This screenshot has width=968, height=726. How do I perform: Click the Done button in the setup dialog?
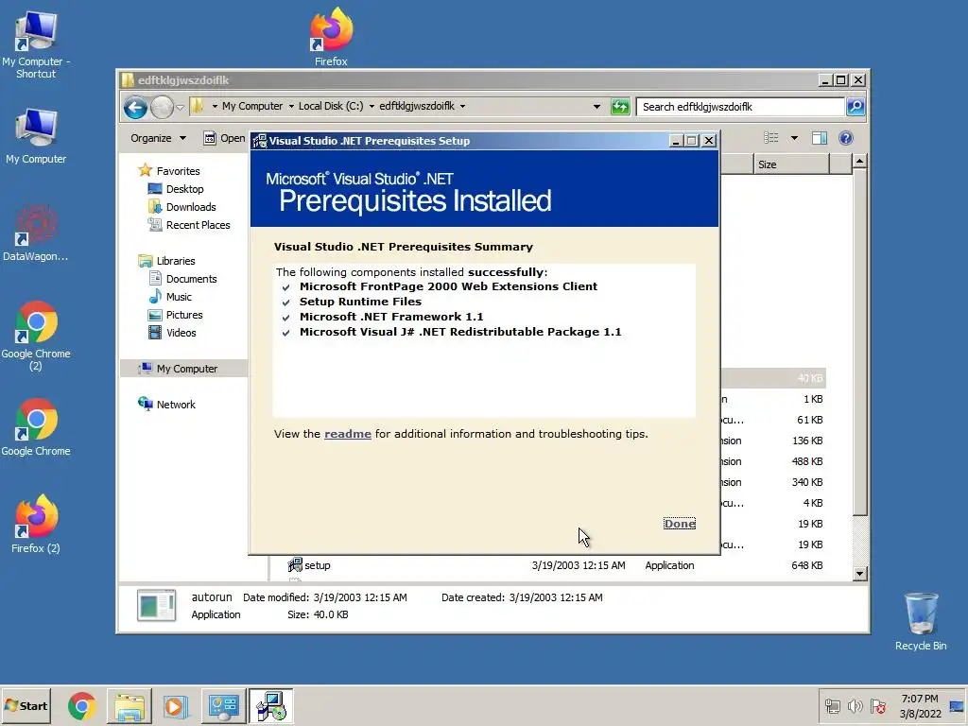click(x=679, y=524)
